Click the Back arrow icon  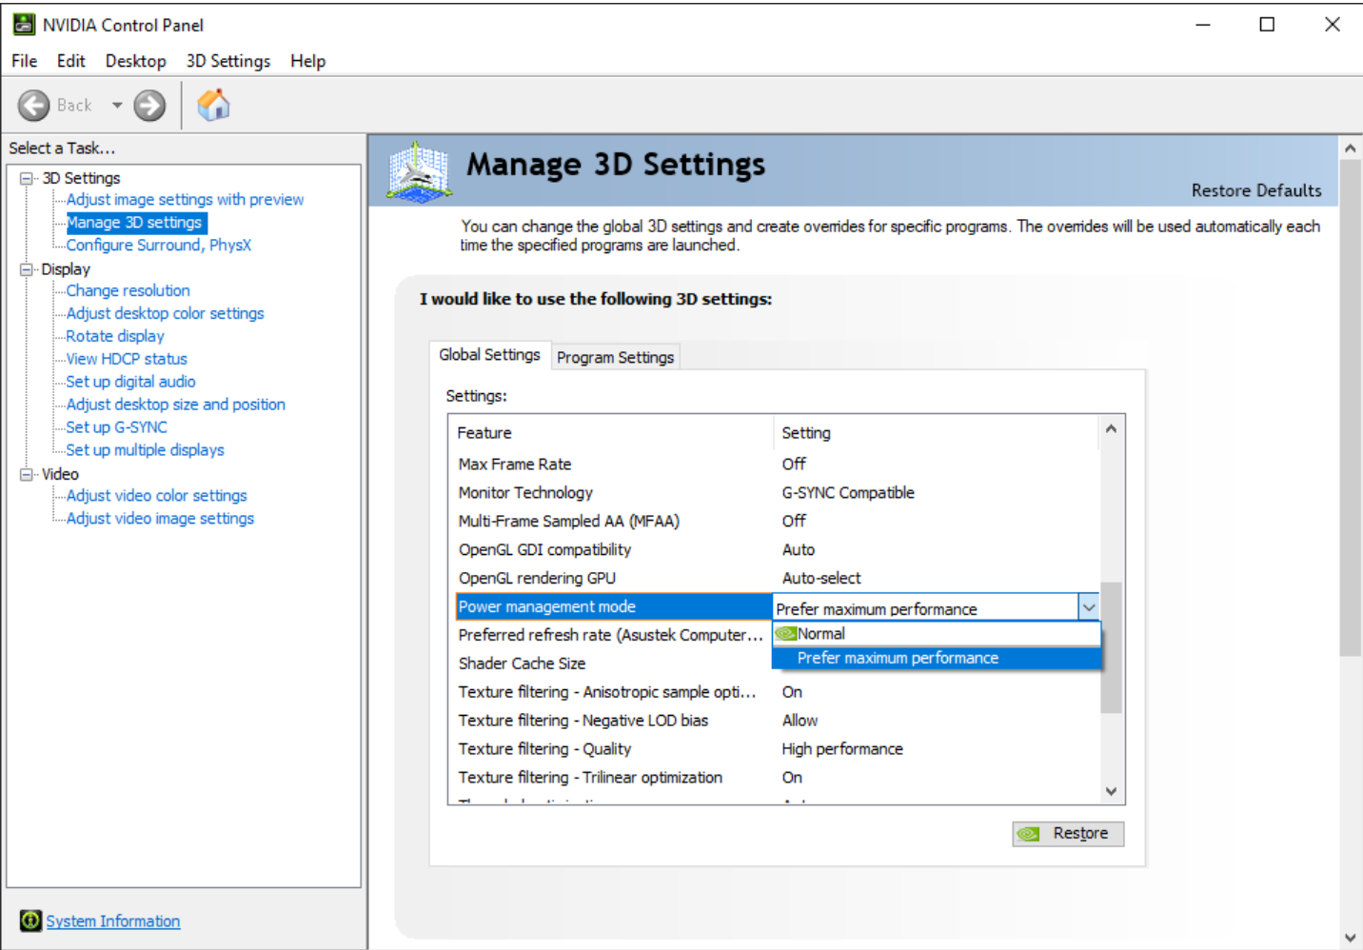34,106
